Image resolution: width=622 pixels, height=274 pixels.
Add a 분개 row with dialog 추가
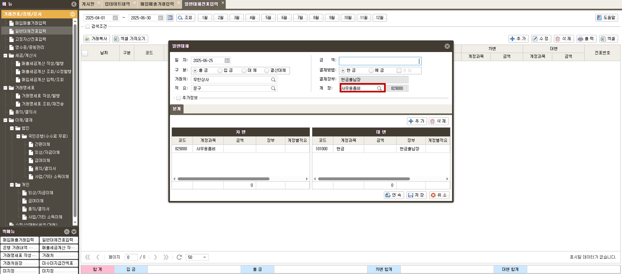(417, 121)
